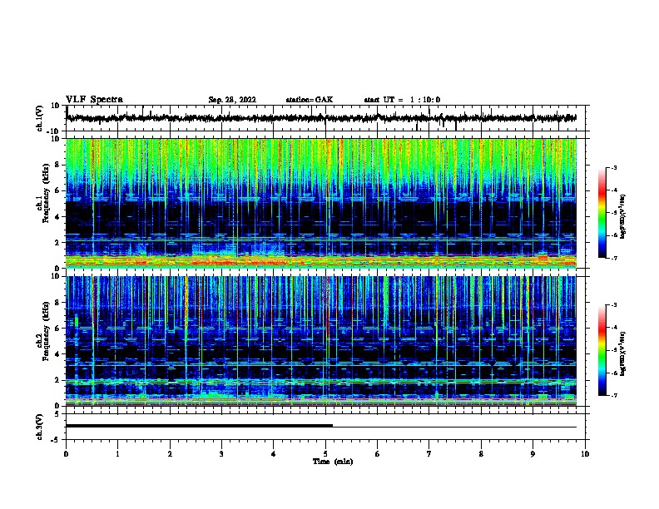The height and width of the screenshot is (509, 659).
Task: Click the ch.2 spectrogram color scale bar
Action: point(602,350)
